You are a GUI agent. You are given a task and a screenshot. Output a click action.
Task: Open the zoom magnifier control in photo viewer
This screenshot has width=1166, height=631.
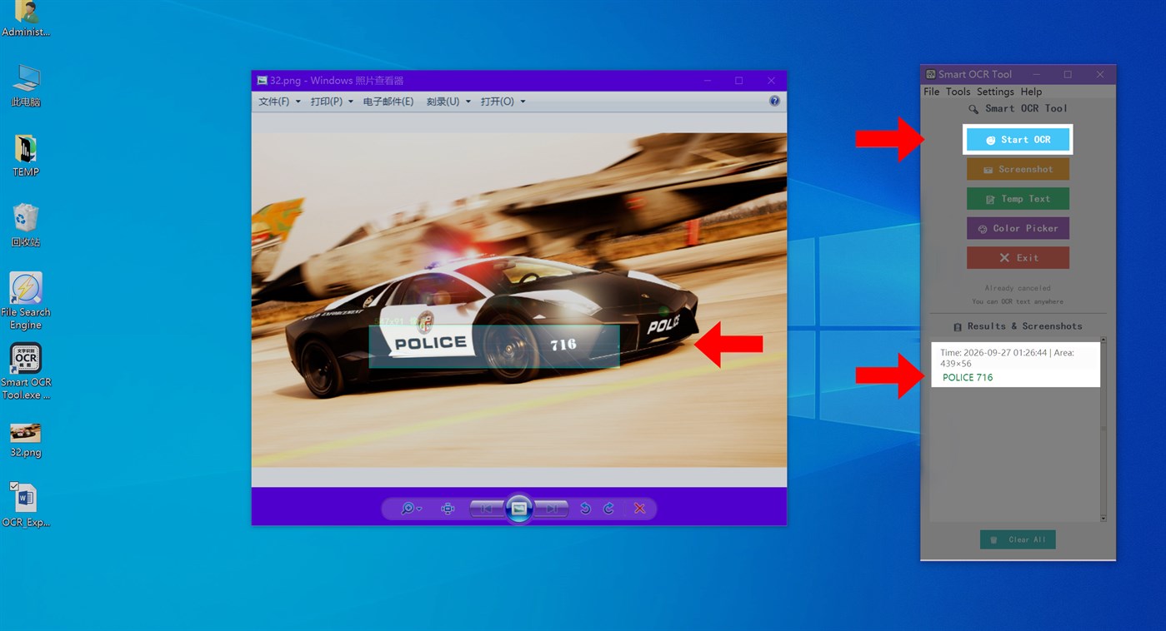(x=410, y=509)
